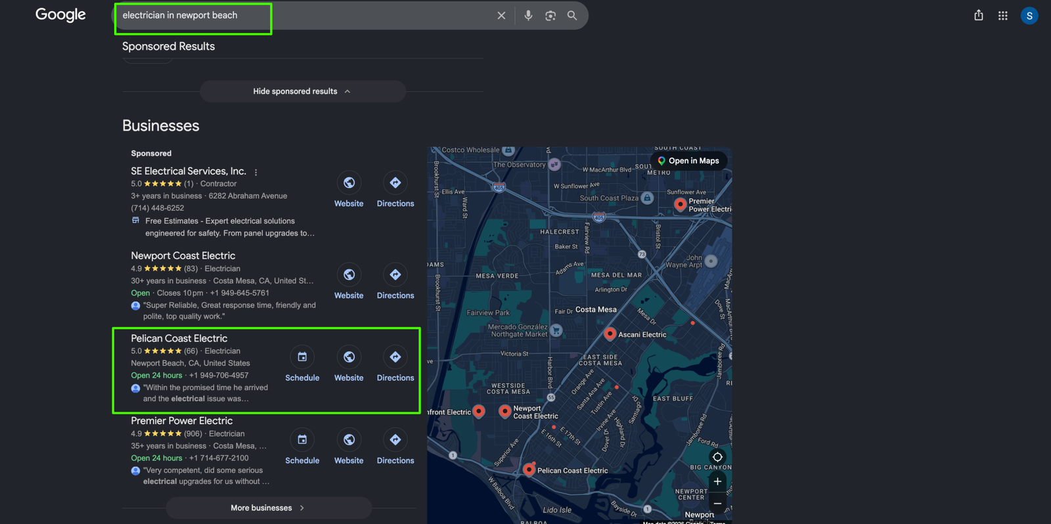
Task: Open the Google account avatar
Action: pyautogui.click(x=1029, y=15)
